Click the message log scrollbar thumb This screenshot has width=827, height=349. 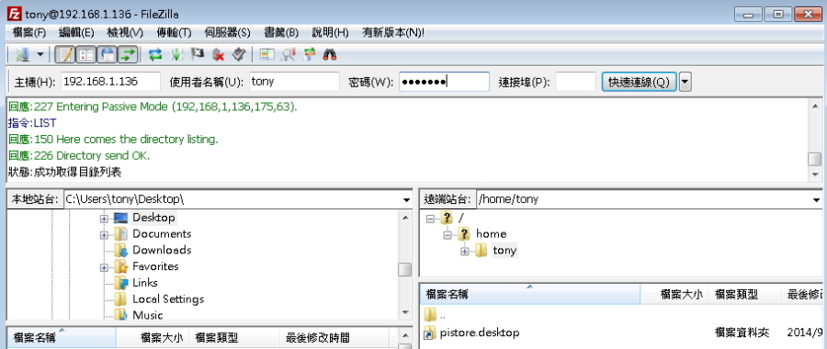pos(815,159)
